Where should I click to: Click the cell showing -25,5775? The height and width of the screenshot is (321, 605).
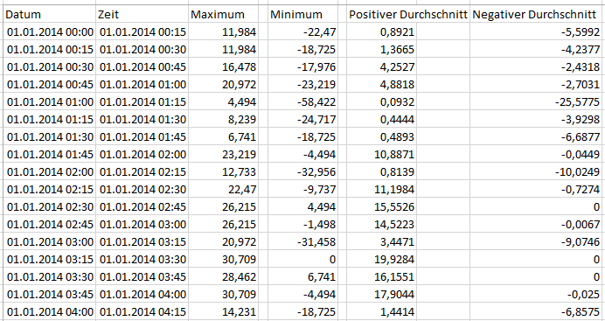click(x=536, y=101)
